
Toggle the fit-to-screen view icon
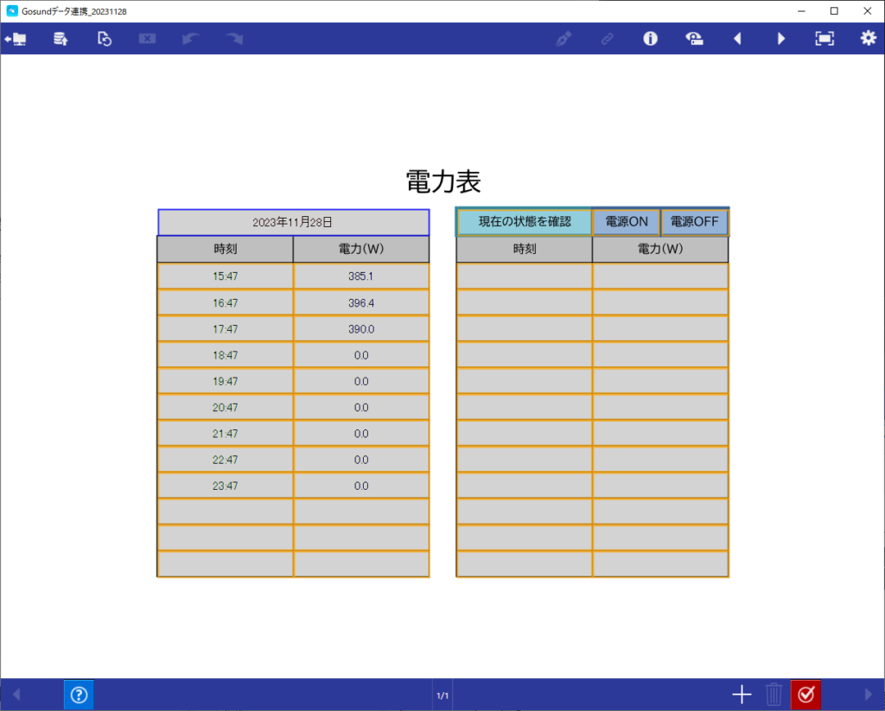pos(825,39)
